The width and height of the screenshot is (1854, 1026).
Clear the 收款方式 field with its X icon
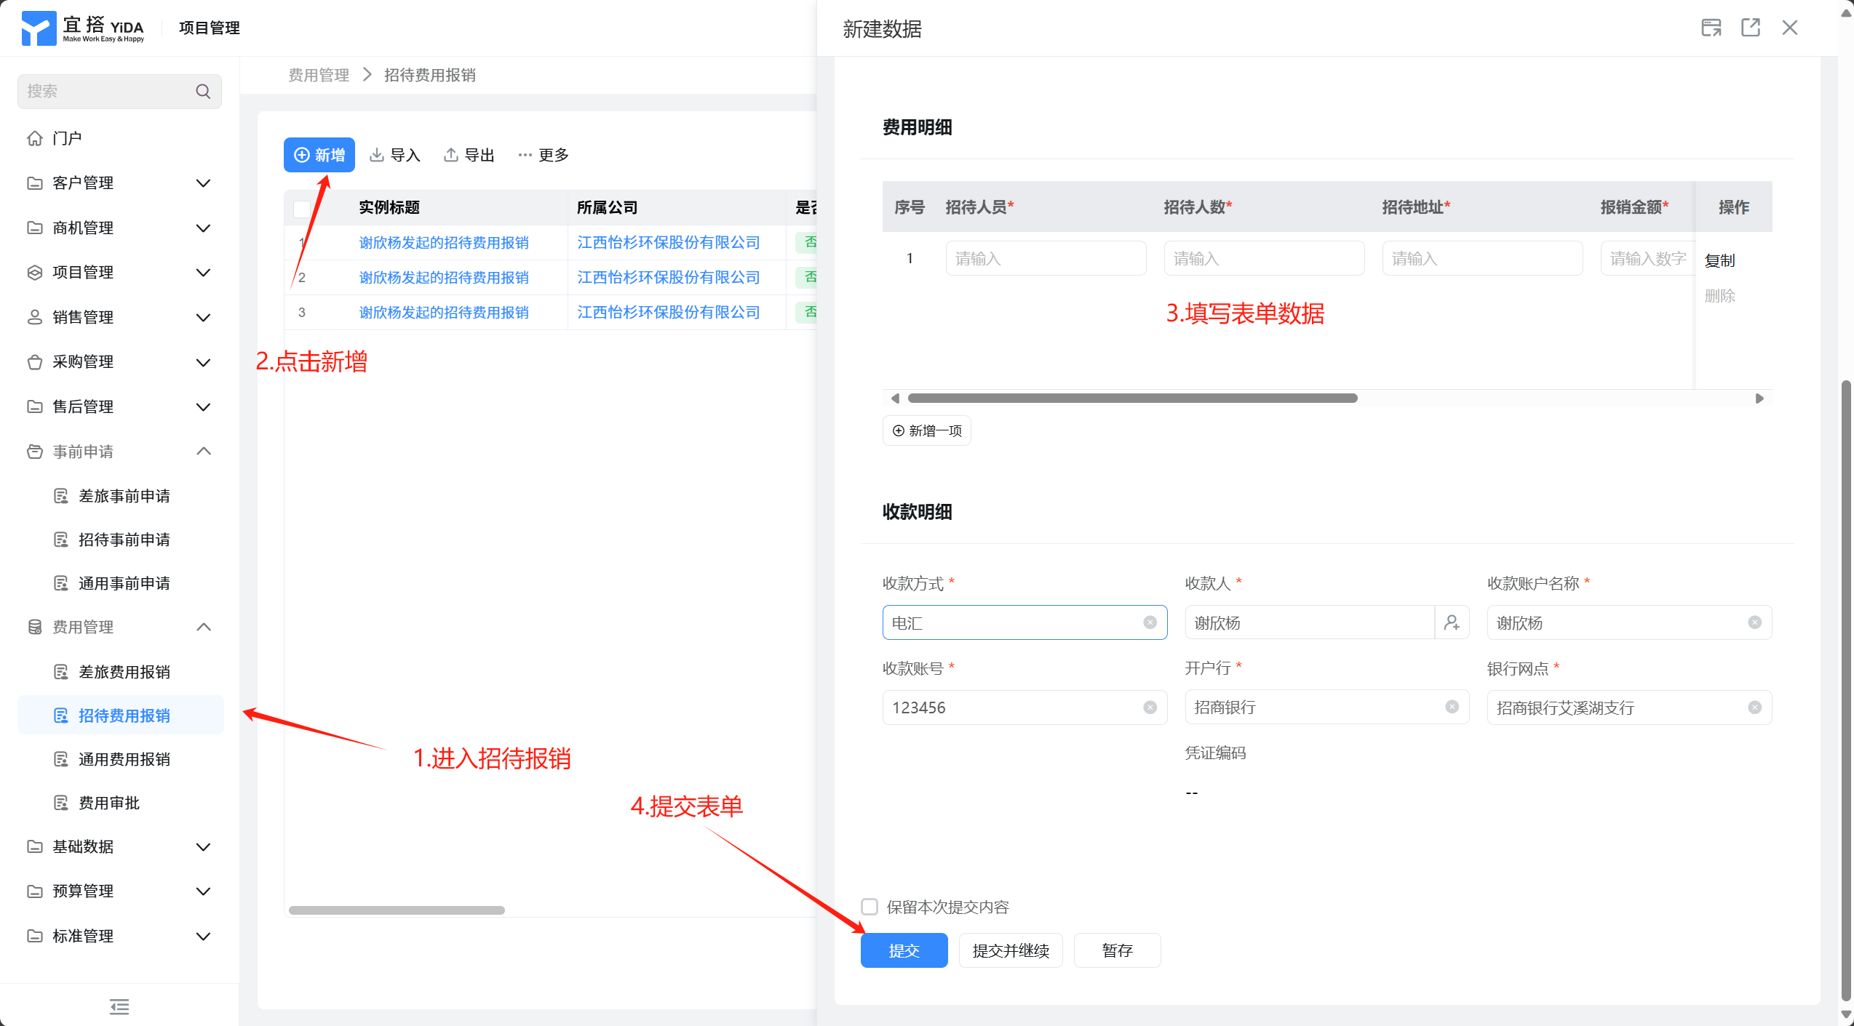click(1150, 622)
